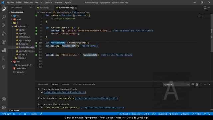Click the lightning icon in status bar
The width and height of the screenshot is (213, 120).
coord(41,114)
